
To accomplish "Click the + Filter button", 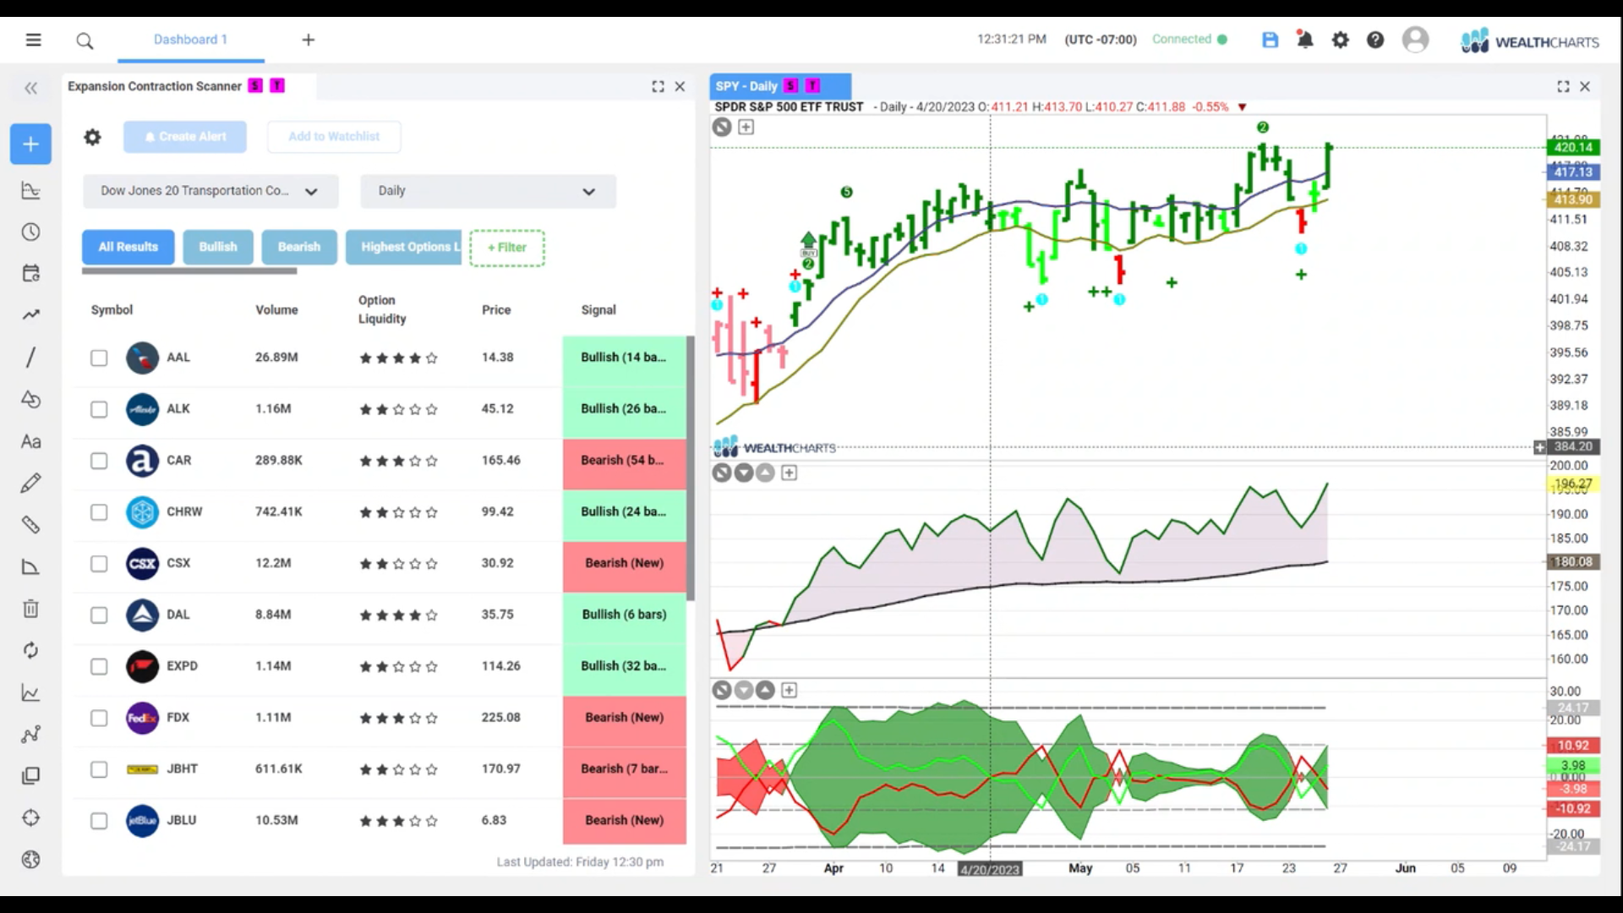I will (x=507, y=248).
